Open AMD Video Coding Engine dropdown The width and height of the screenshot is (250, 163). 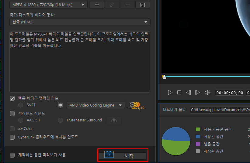[x=96, y=105]
